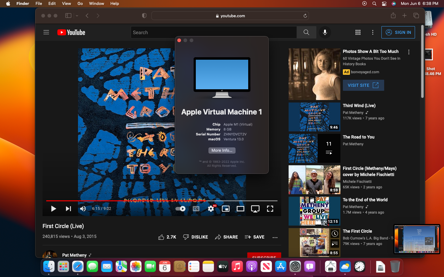Reload the page in Safari
Screen dimensions: 444x277
(x=305, y=16)
